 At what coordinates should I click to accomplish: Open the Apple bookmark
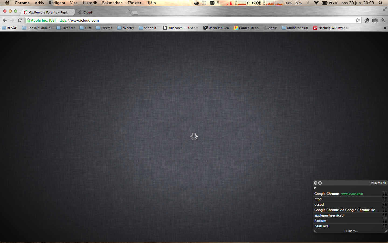(x=270, y=28)
